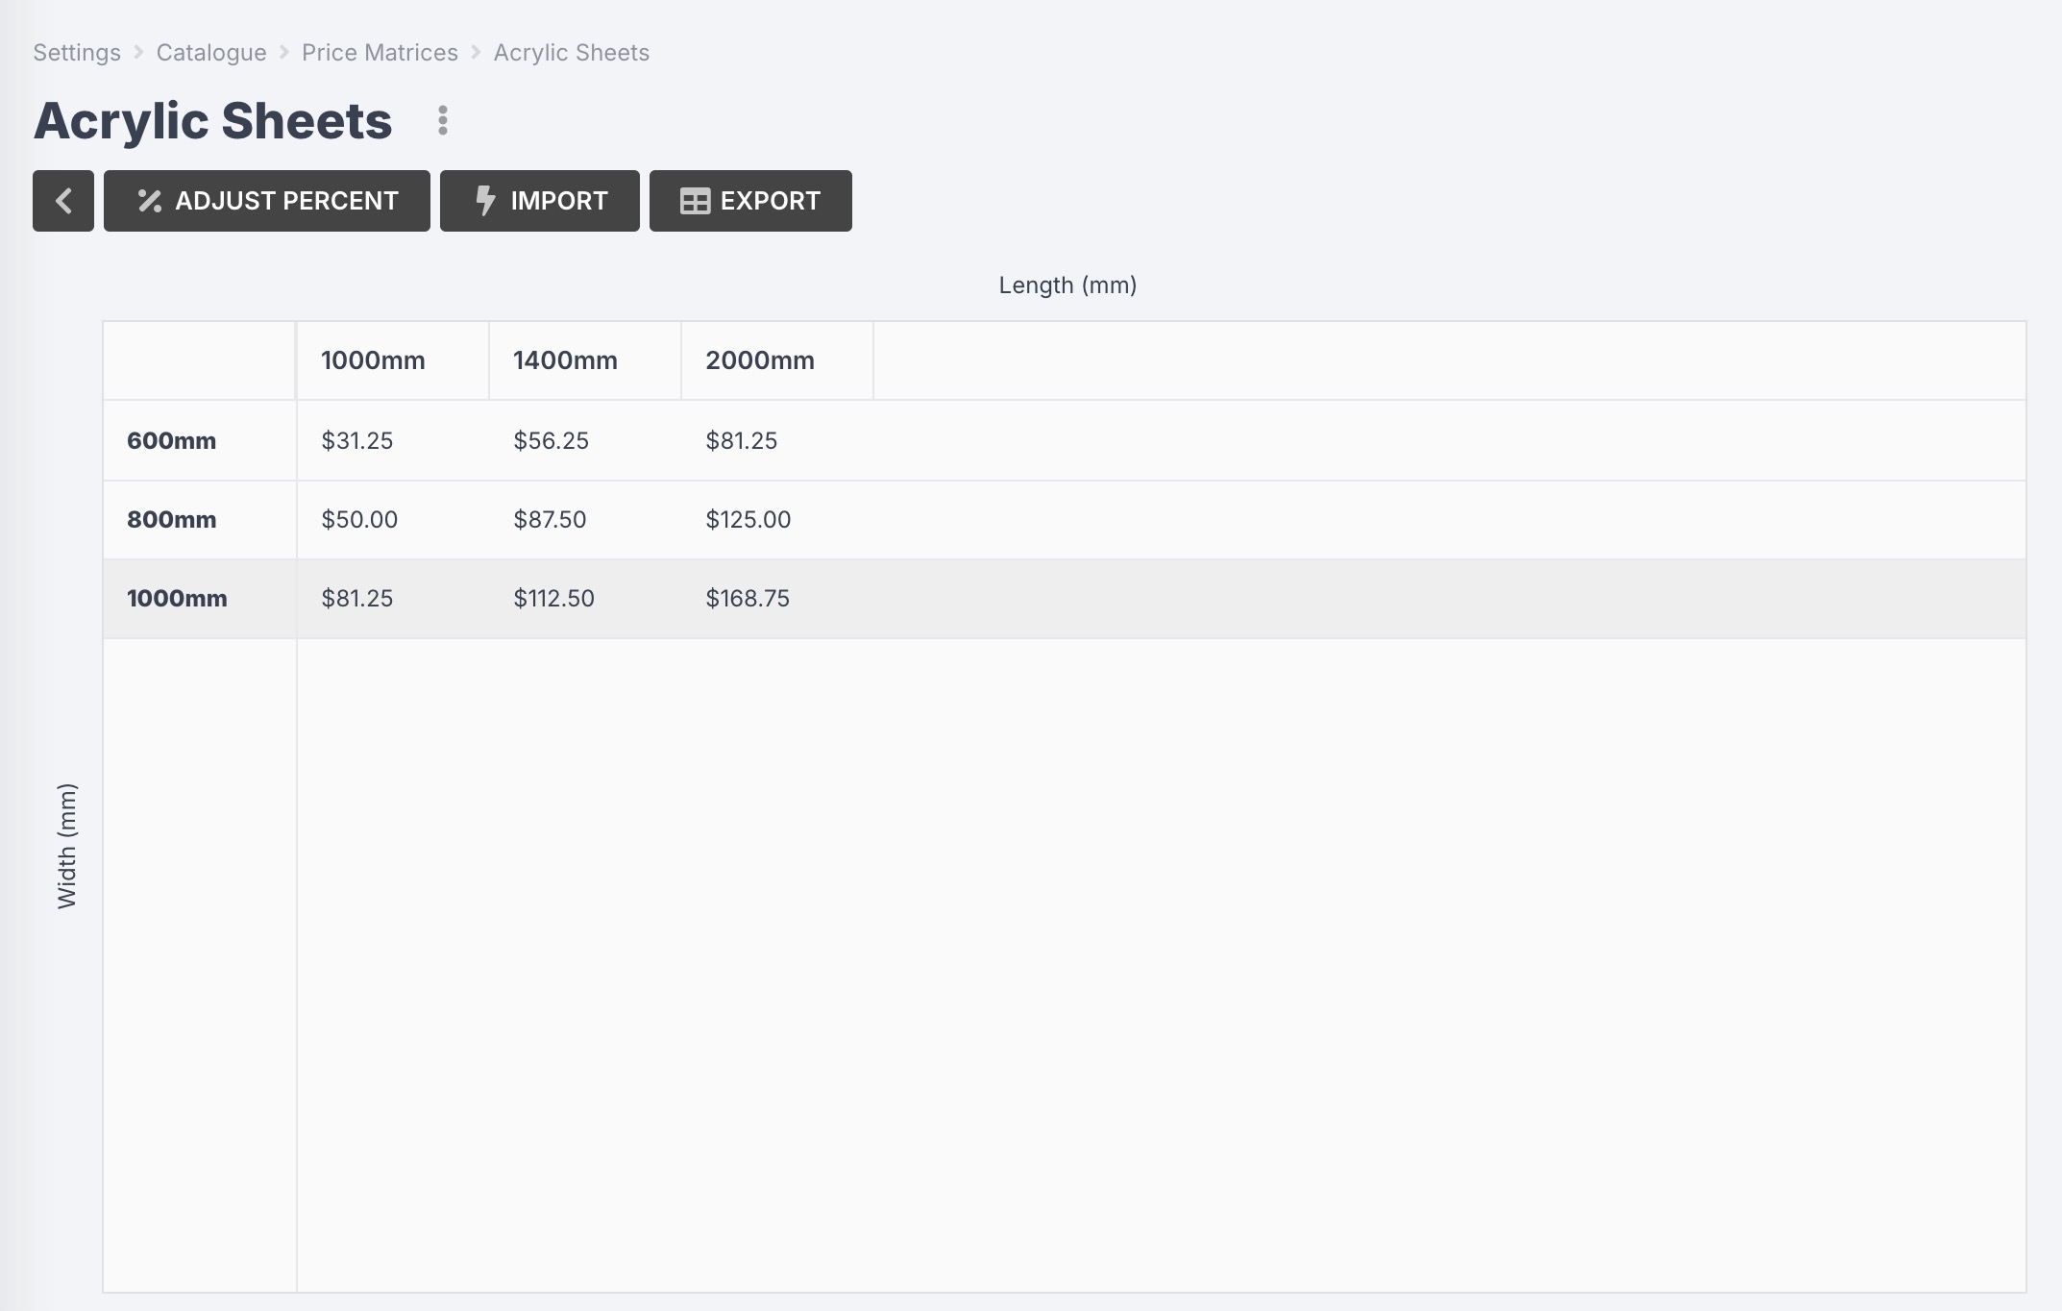Edit the $31.25 price cell

pos(357,441)
